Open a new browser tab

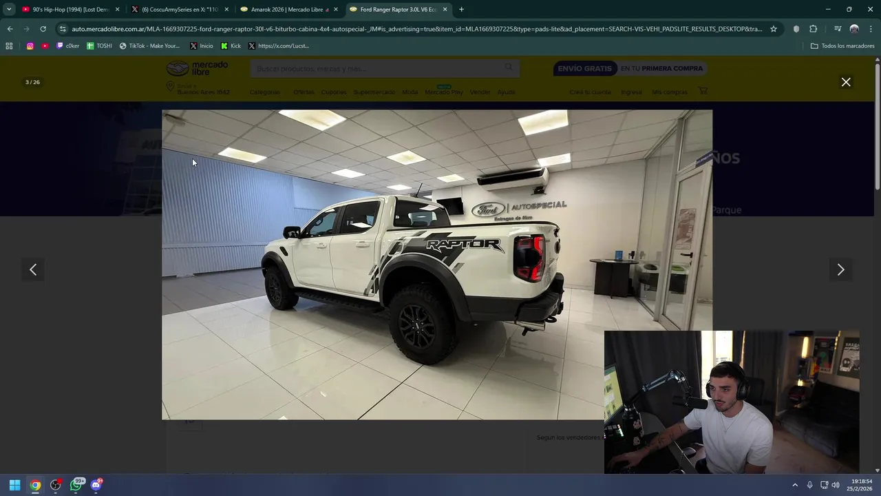tap(461, 10)
